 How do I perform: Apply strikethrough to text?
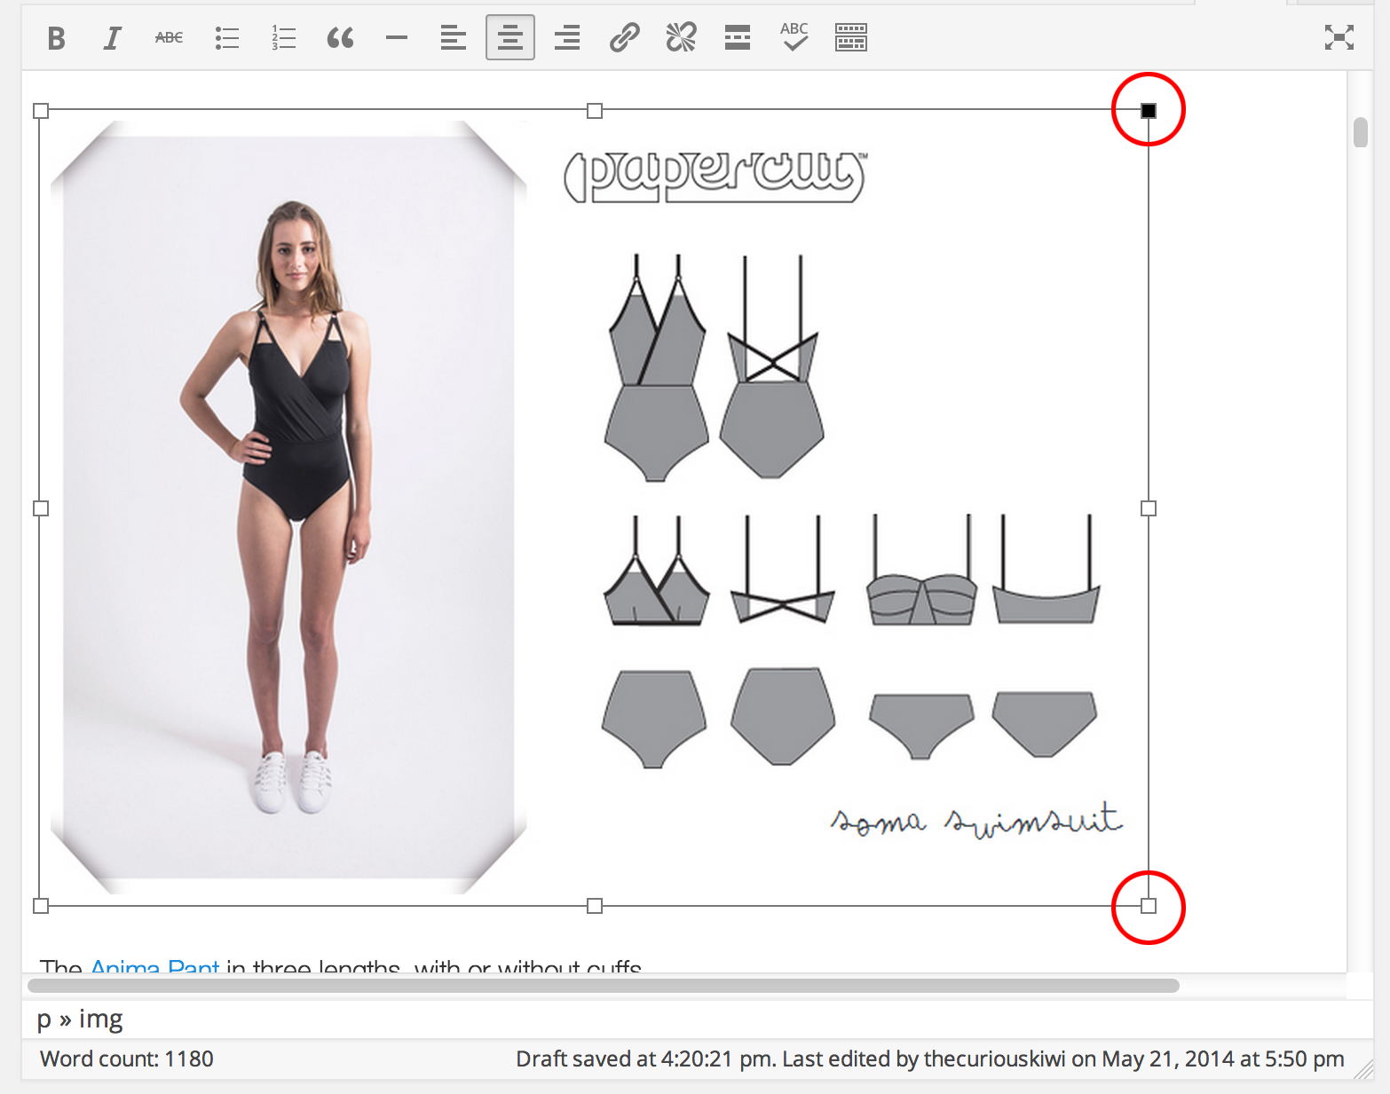(x=169, y=38)
